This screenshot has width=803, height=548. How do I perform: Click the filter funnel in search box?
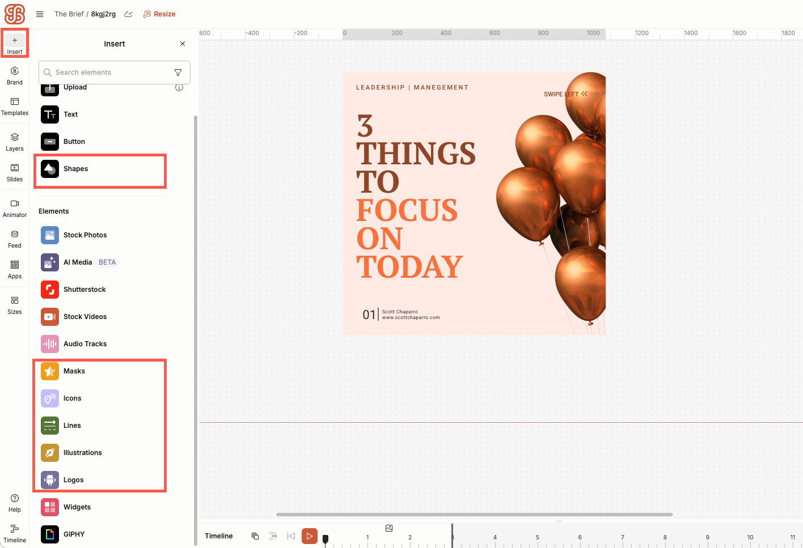pyautogui.click(x=178, y=73)
